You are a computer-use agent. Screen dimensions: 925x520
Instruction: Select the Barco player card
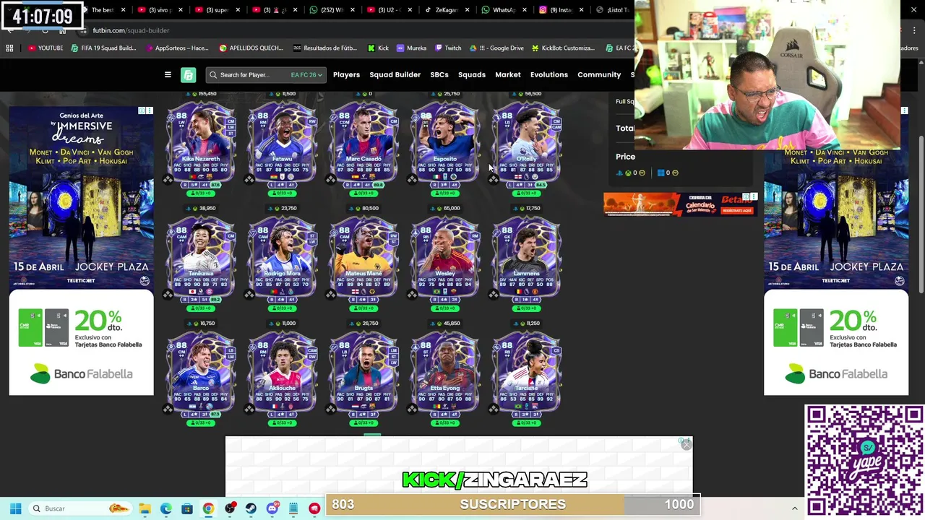click(201, 373)
